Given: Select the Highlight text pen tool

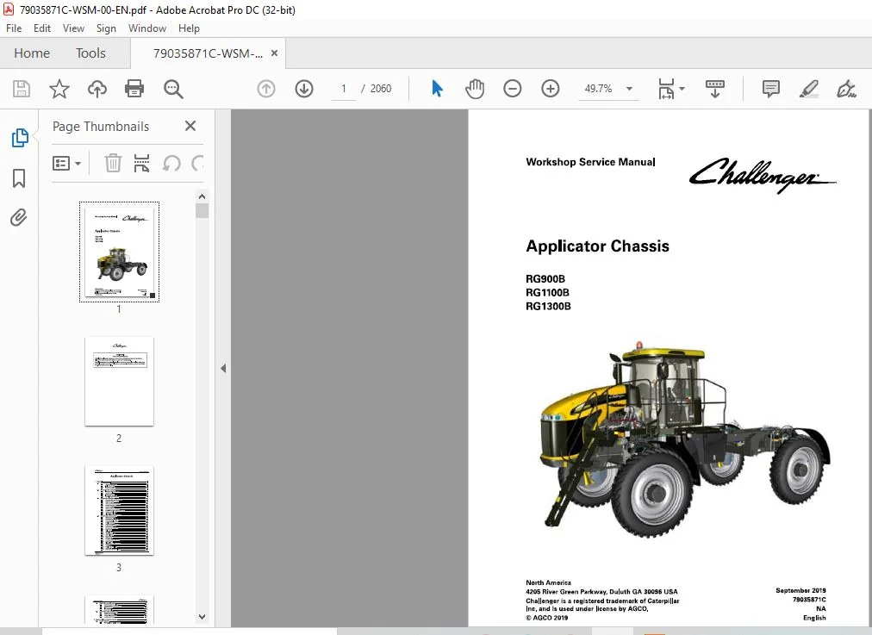Looking at the screenshot, I should point(808,89).
